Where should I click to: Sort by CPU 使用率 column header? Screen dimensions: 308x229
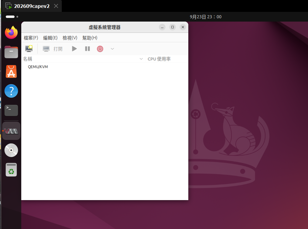coord(167,59)
